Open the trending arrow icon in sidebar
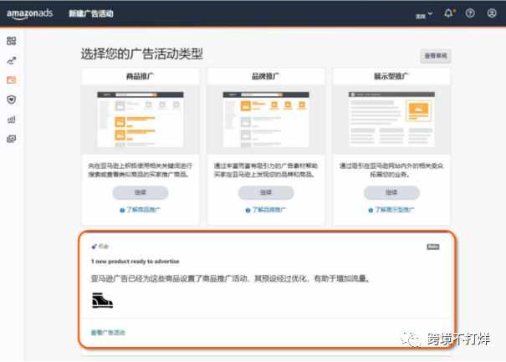The height and width of the screenshot is (362, 506). (12, 60)
